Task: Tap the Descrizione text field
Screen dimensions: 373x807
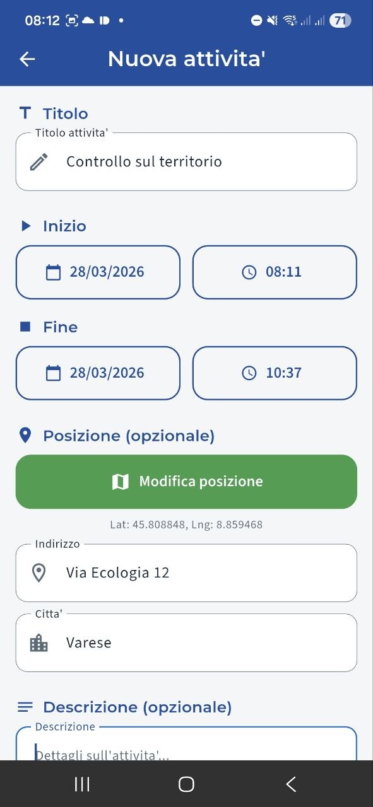Action: coord(186,747)
